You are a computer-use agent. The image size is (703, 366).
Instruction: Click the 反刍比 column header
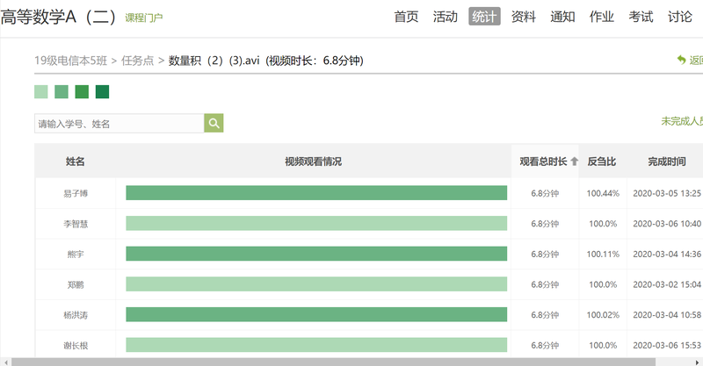click(x=602, y=161)
